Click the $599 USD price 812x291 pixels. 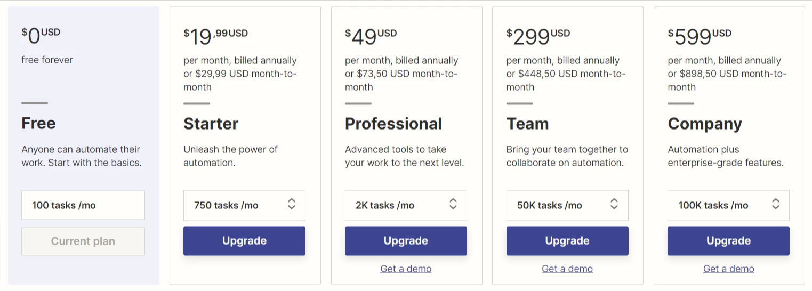point(699,36)
